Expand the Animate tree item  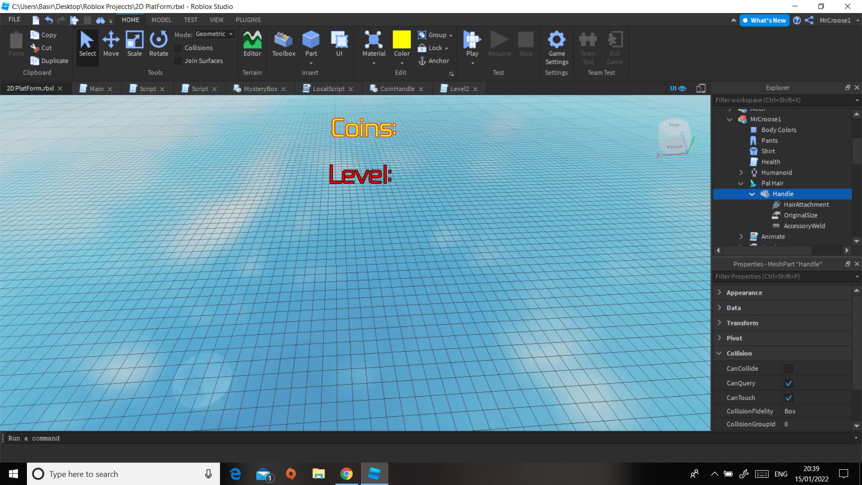click(741, 237)
